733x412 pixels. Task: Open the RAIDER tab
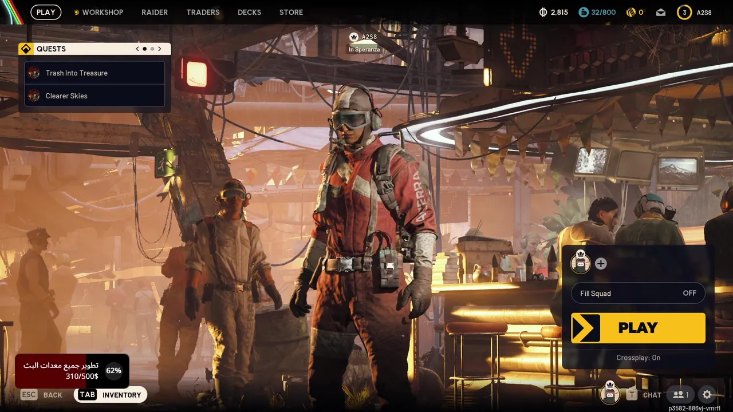point(155,12)
